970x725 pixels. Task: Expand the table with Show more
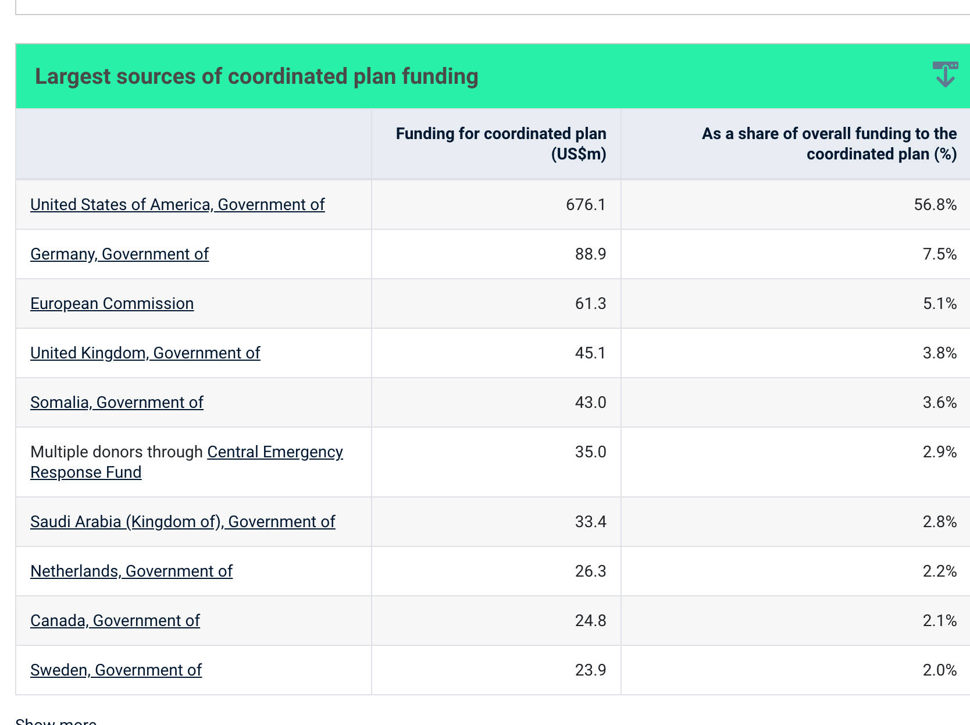point(56,722)
